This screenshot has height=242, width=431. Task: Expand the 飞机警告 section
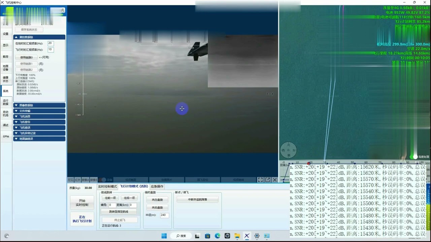click(x=39, y=122)
